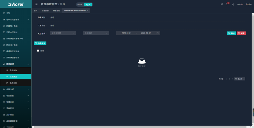Check the 全选 select-all checkbox
The image size is (254, 128).
point(38,51)
